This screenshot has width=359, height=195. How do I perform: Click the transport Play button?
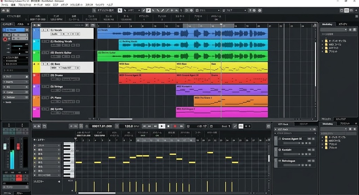pos(162,126)
